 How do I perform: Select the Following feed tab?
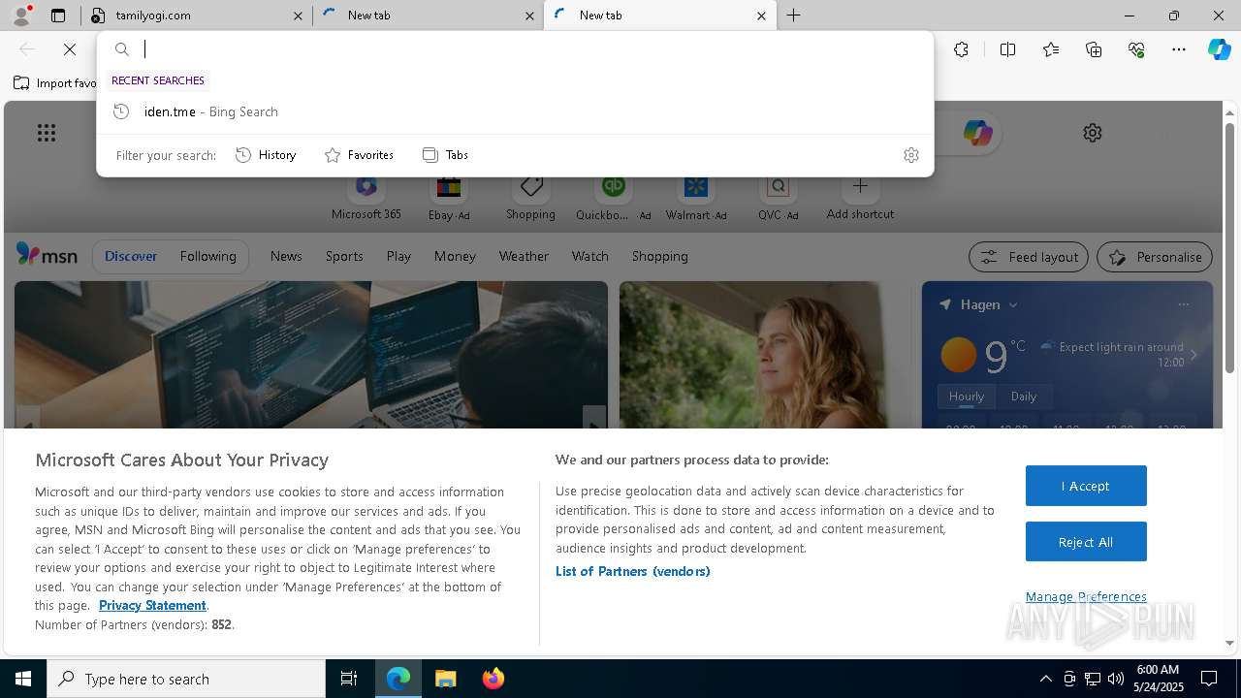click(x=207, y=257)
